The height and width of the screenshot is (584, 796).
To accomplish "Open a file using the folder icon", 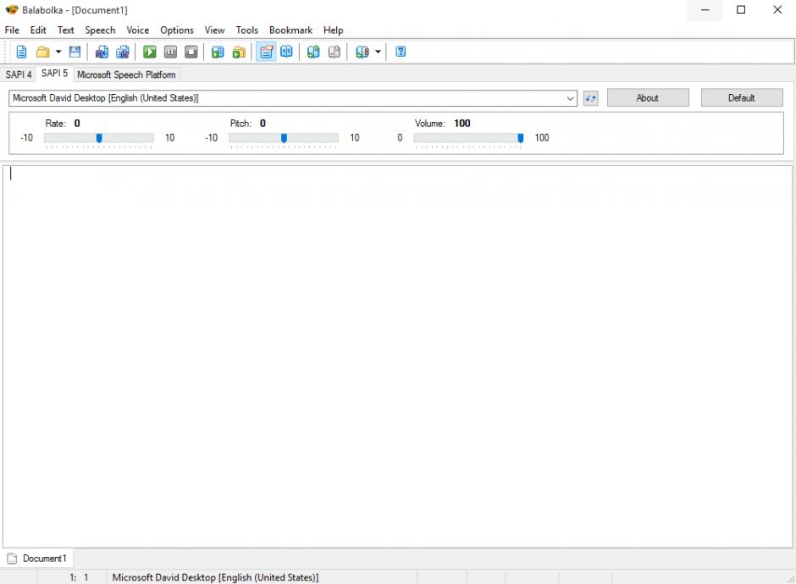I will pyautogui.click(x=42, y=52).
